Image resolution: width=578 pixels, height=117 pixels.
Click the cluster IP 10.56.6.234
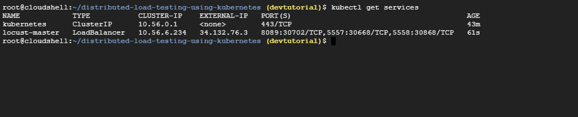point(162,33)
